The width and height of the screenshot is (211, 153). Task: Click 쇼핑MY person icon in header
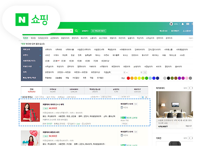point(184,31)
